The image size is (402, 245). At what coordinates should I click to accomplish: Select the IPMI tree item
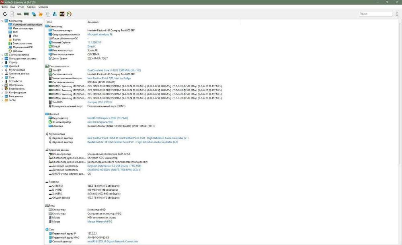(16, 36)
